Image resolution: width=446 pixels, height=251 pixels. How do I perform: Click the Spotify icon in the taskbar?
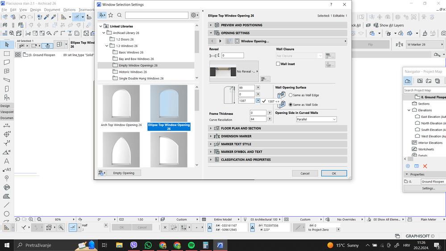click(x=191, y=245)
